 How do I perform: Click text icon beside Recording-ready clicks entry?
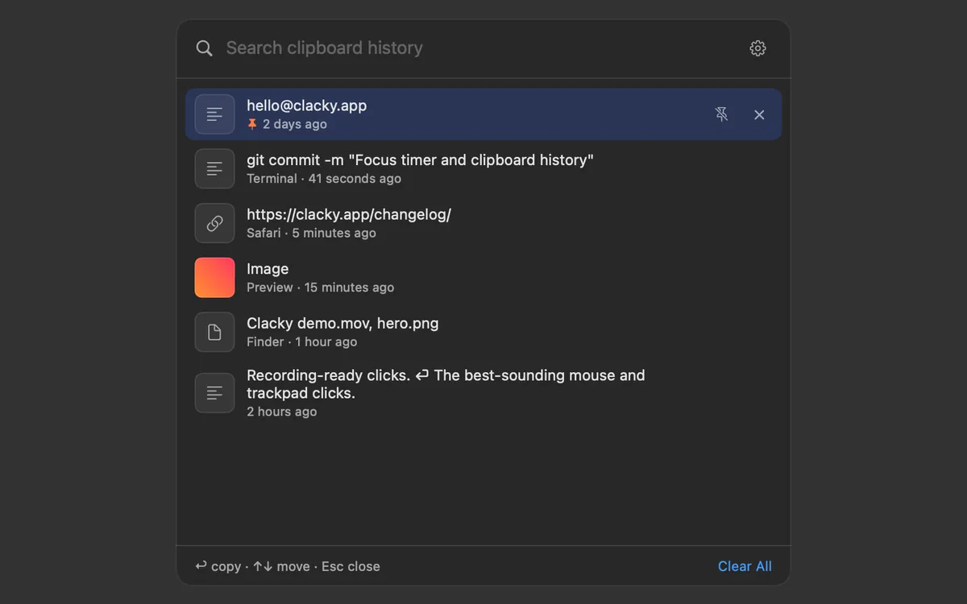point(214,393)
